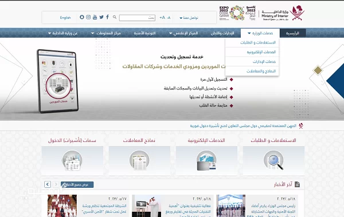Image resolution: width=344 pixels, height=217 pixels.
Task: Expand عن وزارة الداخلية navigation dropdown
Action: (62, 33)
